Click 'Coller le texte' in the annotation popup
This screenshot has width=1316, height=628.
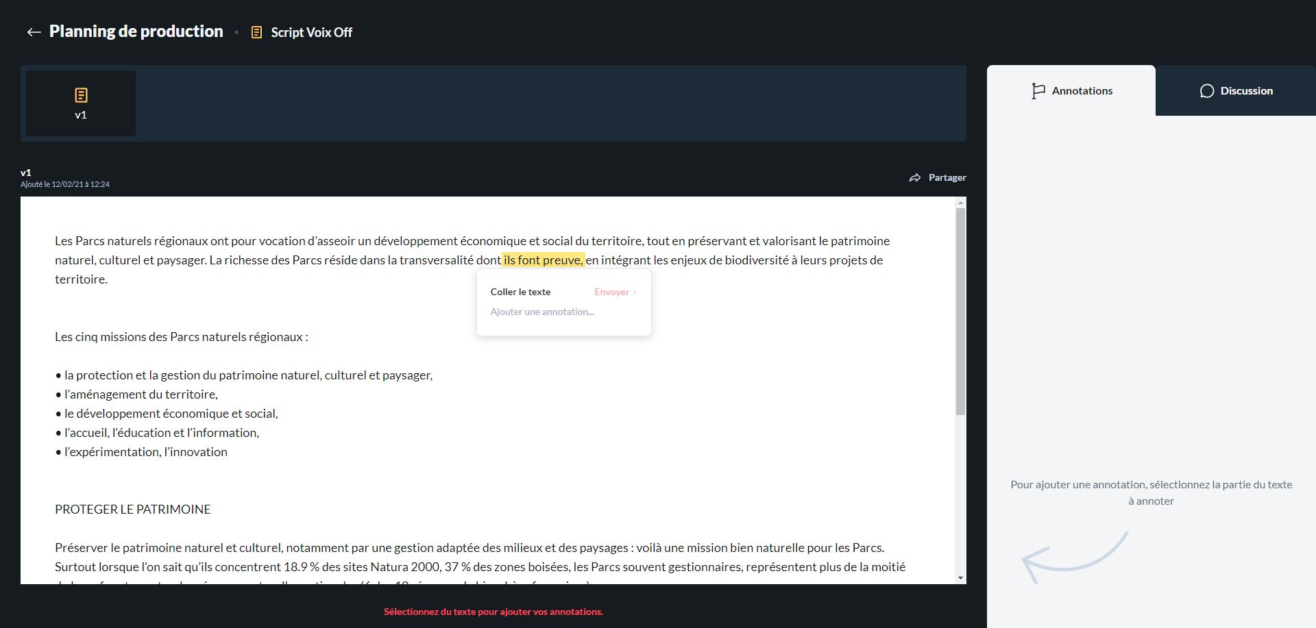520,292
